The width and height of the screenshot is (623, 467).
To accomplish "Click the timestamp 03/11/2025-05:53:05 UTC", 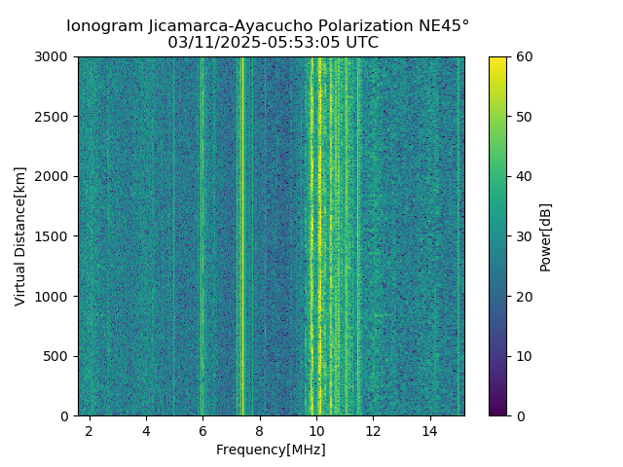I will point(273,43).
